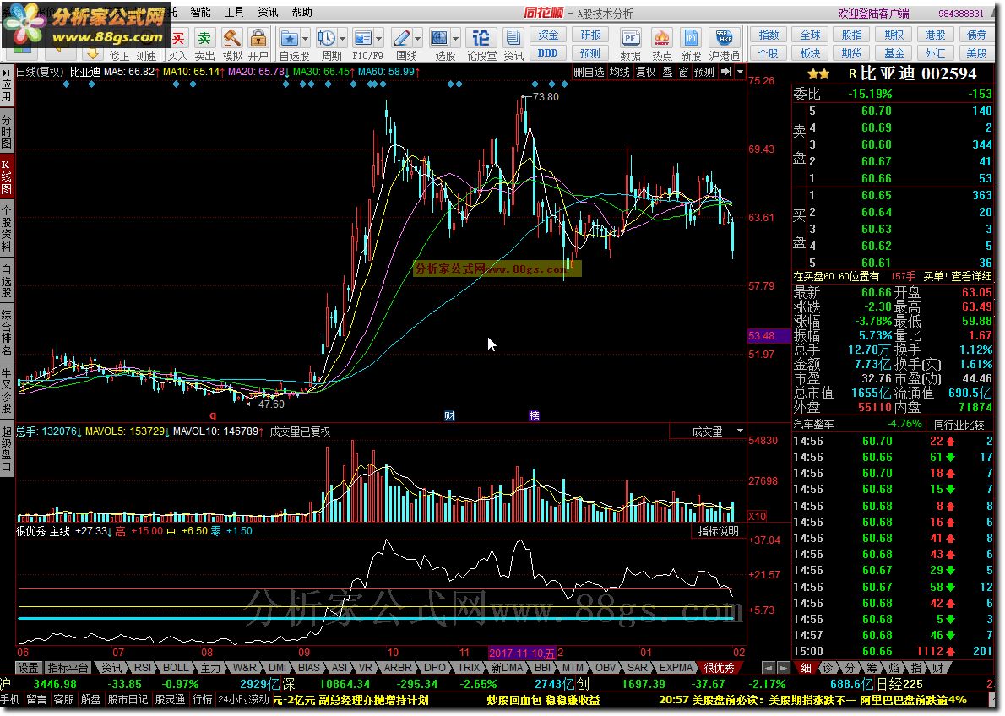Open the 自选股 star folder icon
1005x716 pixels.
pos(289,39)
